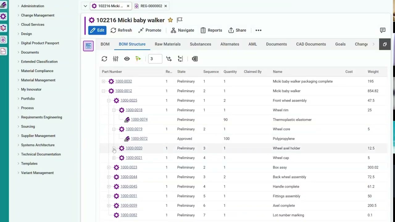Open the Goals tab

point(340,44)
